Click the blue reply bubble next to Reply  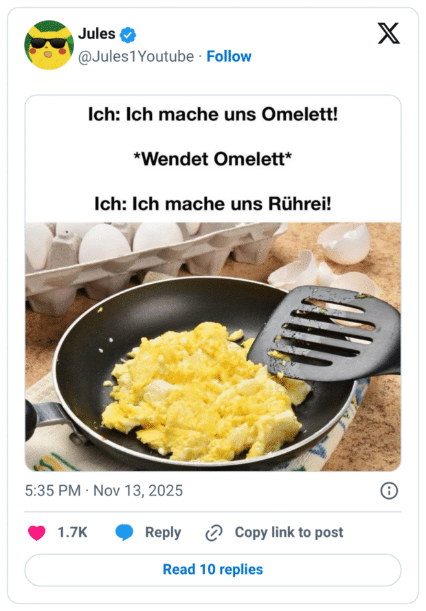(x=125, y=532)
